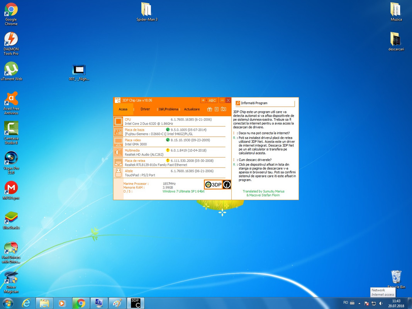This screenshot has height=309, width=412.
Task: Launch Internet Explorer from the taskbar
Action: (x=26, y=303)
